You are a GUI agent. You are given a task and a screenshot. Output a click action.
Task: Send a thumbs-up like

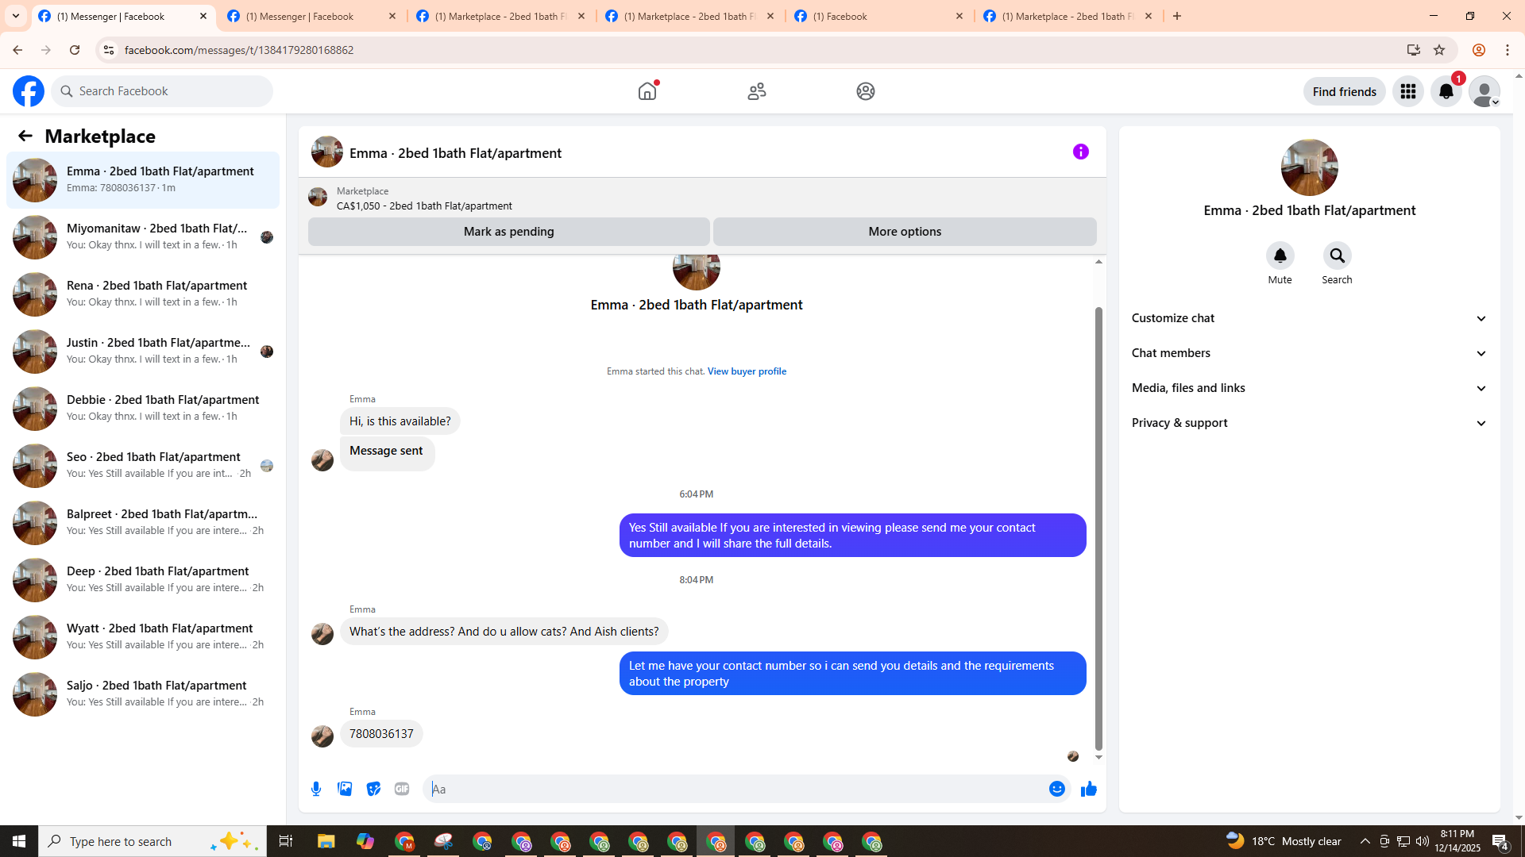[x=1088, y=789]
